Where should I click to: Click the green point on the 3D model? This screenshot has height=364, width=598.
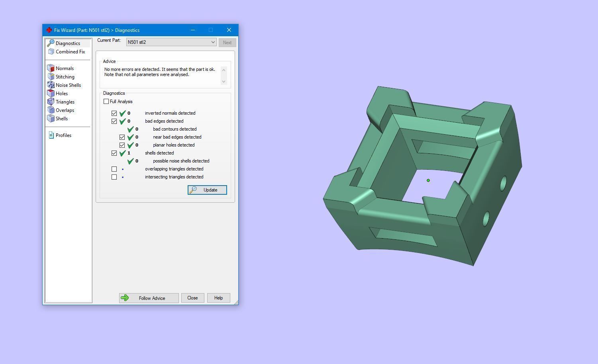coord(428,180)
